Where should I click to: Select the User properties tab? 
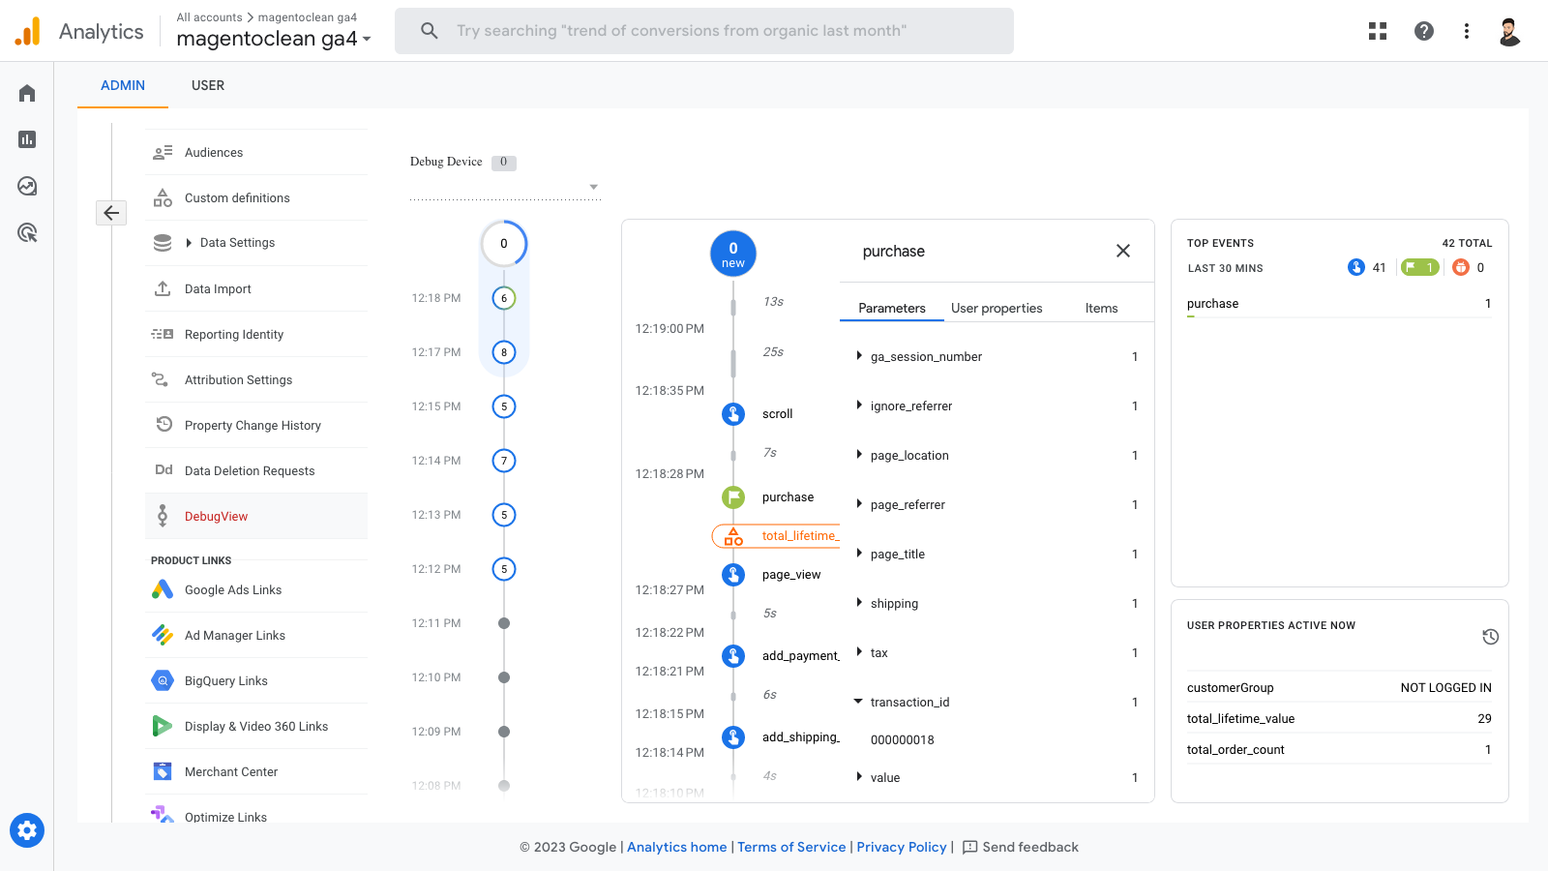[x=997, y=308]
